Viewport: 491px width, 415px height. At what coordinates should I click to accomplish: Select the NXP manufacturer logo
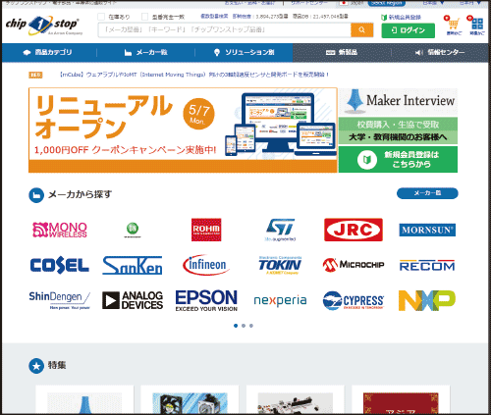tap(427, 300)
